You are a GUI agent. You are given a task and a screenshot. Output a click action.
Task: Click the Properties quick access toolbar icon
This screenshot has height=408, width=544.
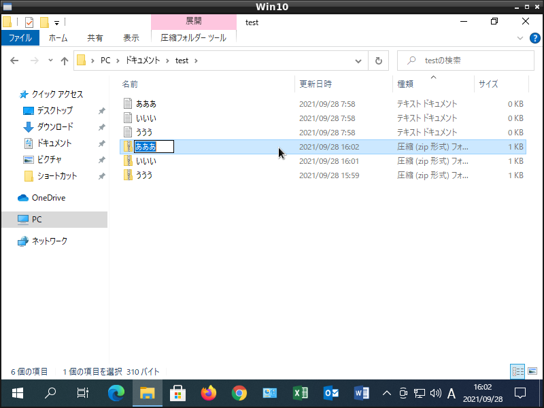point(29,22)
